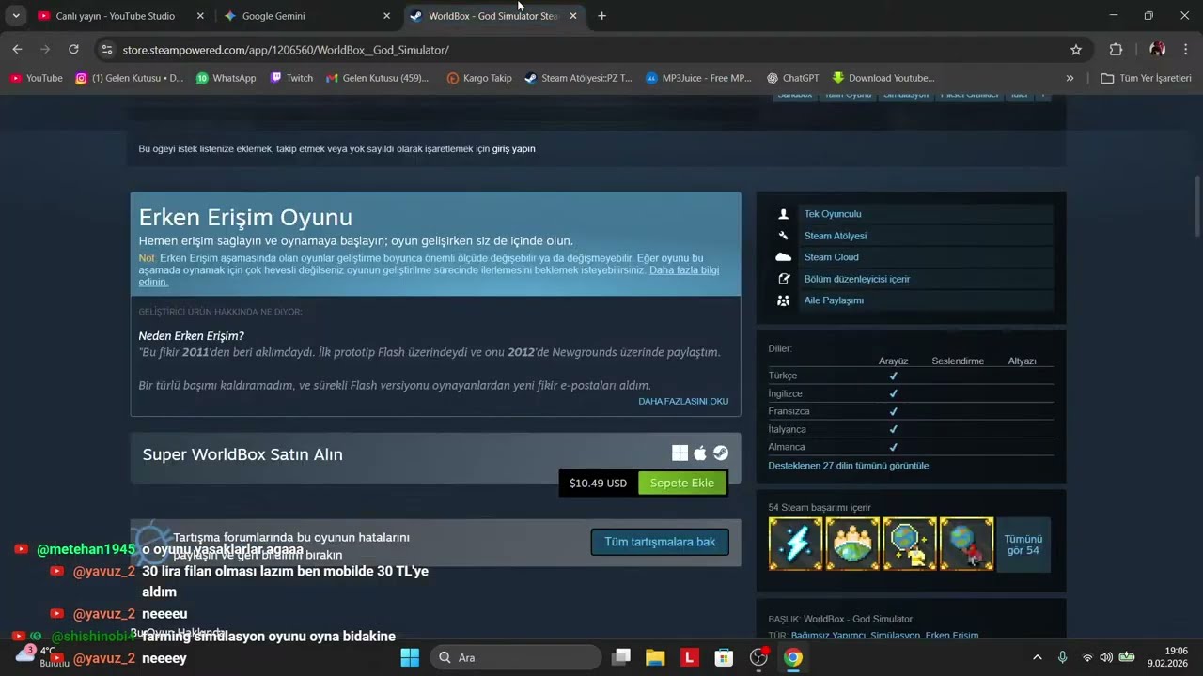1203x676 pixels.
Task: Open the Chrome extensions puzzle icon
Action: click(1116, 50)
